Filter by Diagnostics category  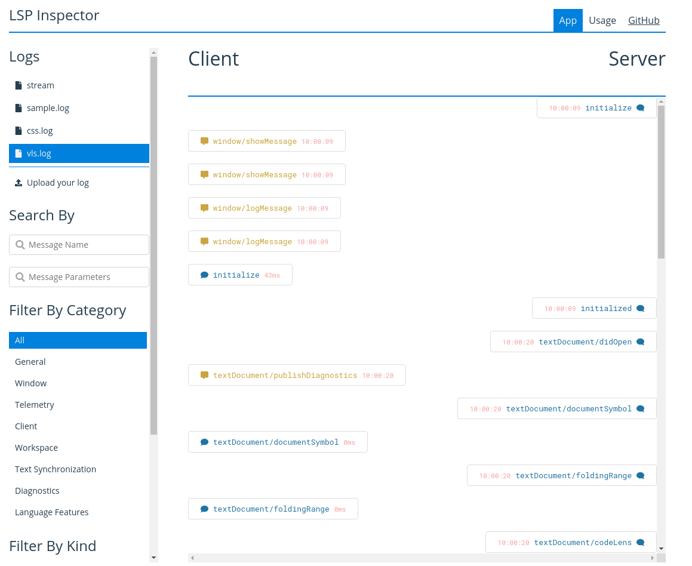[x=78, y=491]
